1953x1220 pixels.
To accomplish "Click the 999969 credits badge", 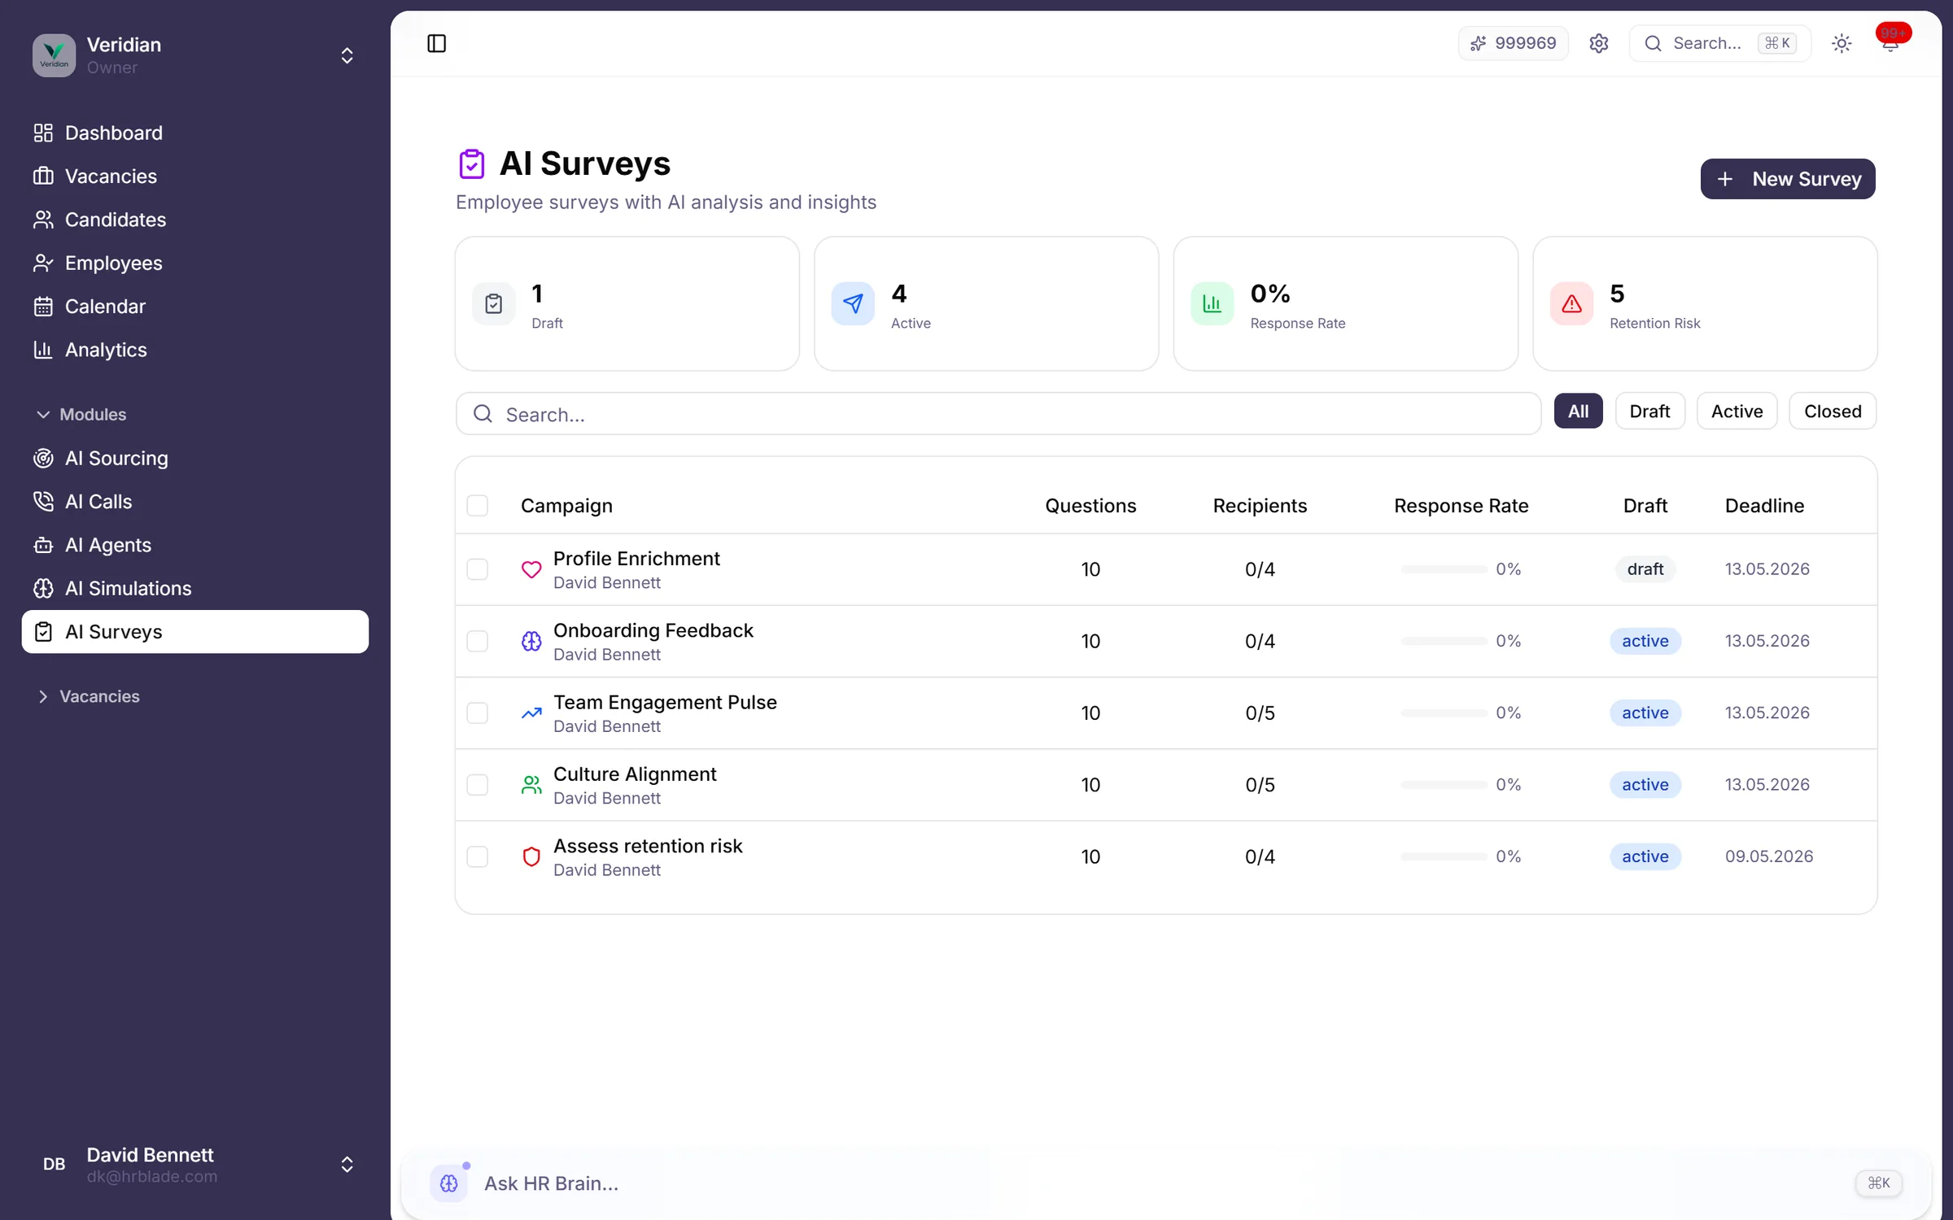I will [1514, 43].
